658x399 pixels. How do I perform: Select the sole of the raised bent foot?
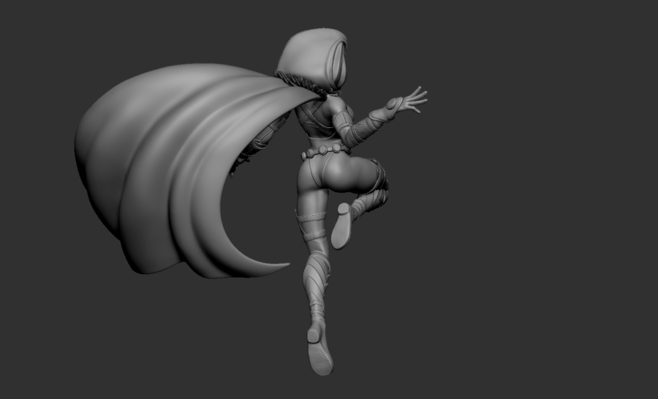340,227
